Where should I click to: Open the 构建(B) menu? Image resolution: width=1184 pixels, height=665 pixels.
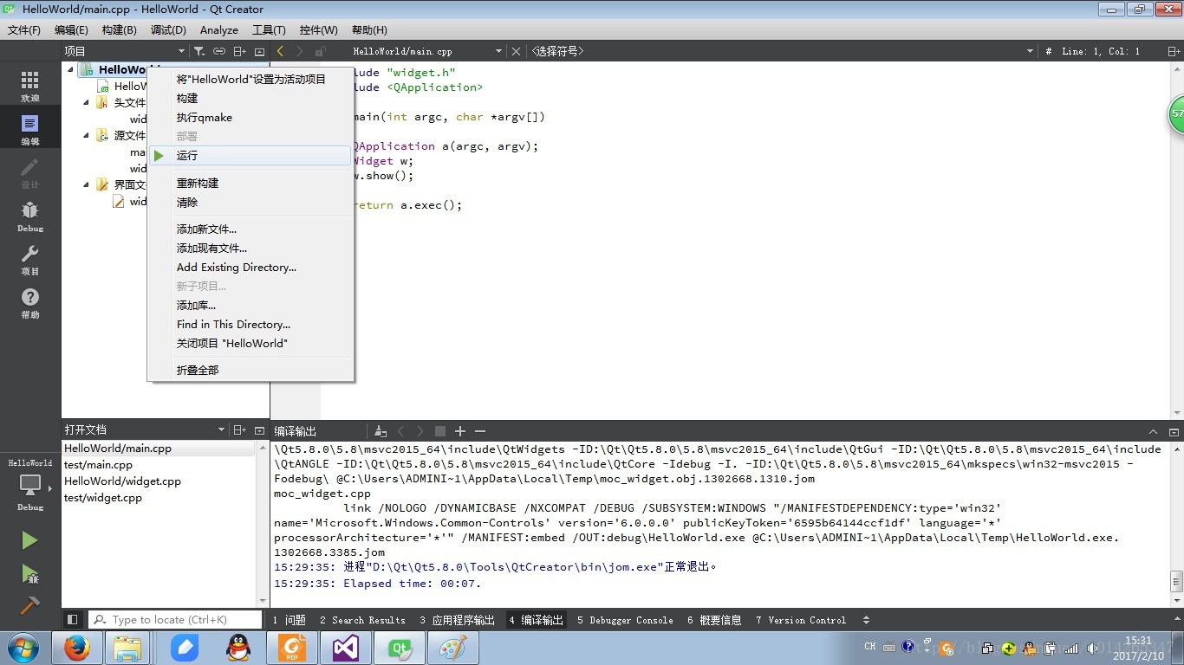pyautogui.click(x=119, y=29)
